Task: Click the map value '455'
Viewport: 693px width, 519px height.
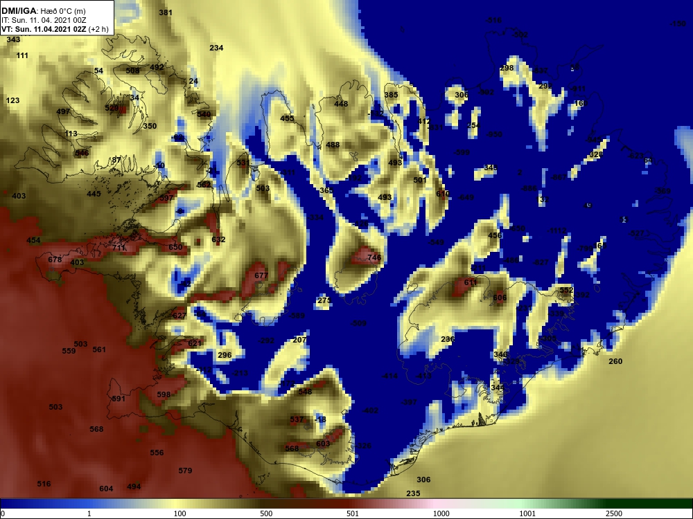Action: [287, 118]
